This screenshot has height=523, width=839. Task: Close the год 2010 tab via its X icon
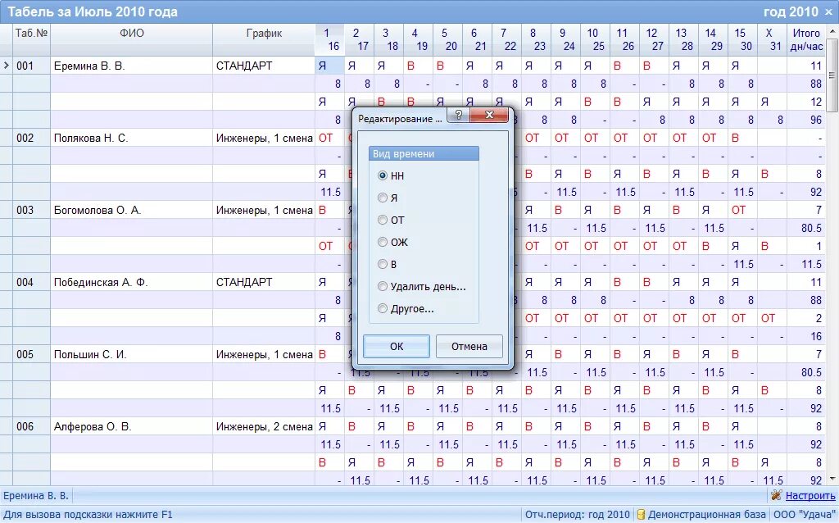click(x=831, y=11)
